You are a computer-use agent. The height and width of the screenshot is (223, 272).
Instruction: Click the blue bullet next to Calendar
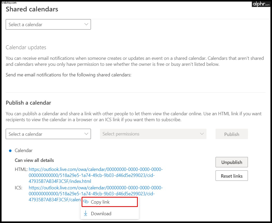coord(10,151)
